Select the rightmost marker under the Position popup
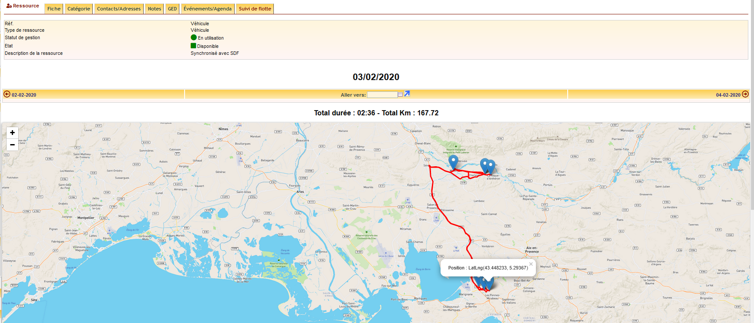The image size is (754, 323). coord(489,284)
